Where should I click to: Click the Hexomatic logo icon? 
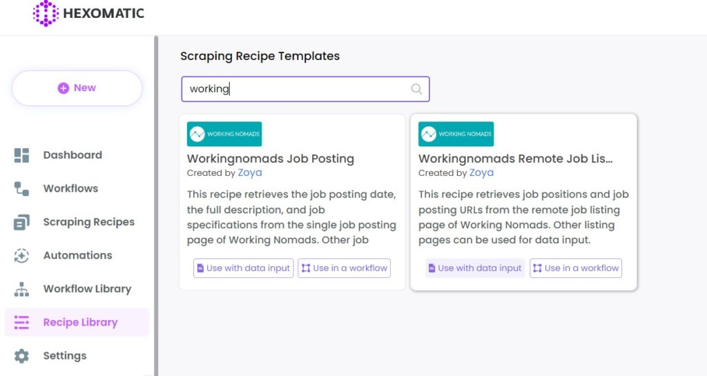pos(46,13)
